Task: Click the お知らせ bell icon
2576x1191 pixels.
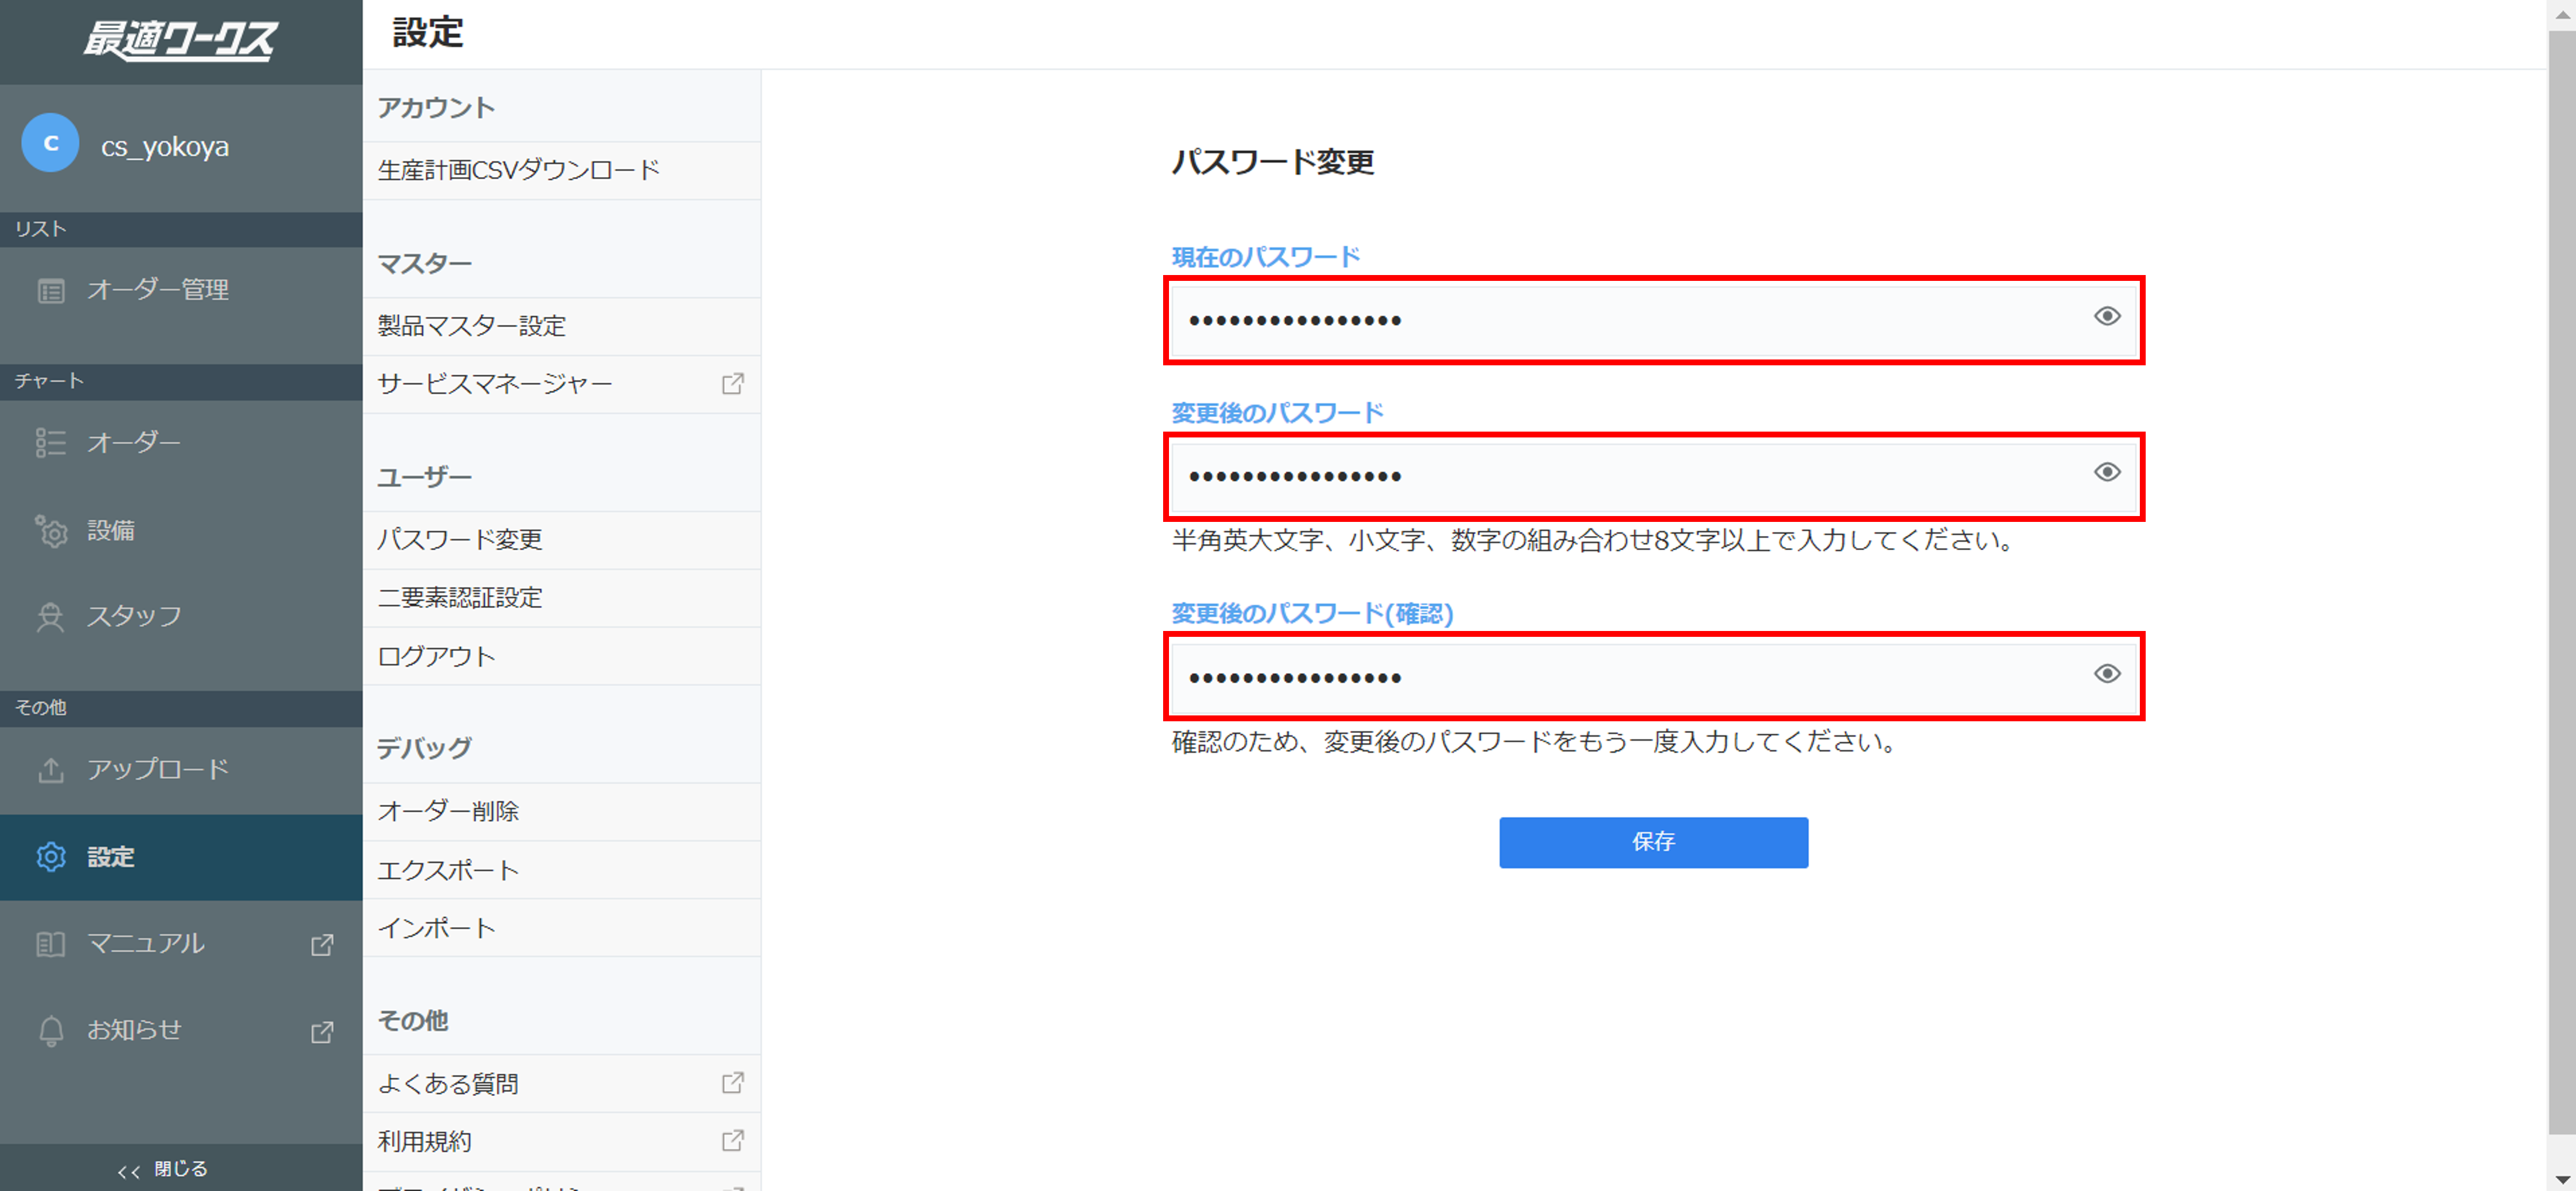Action: click(x=51, y=1031)
